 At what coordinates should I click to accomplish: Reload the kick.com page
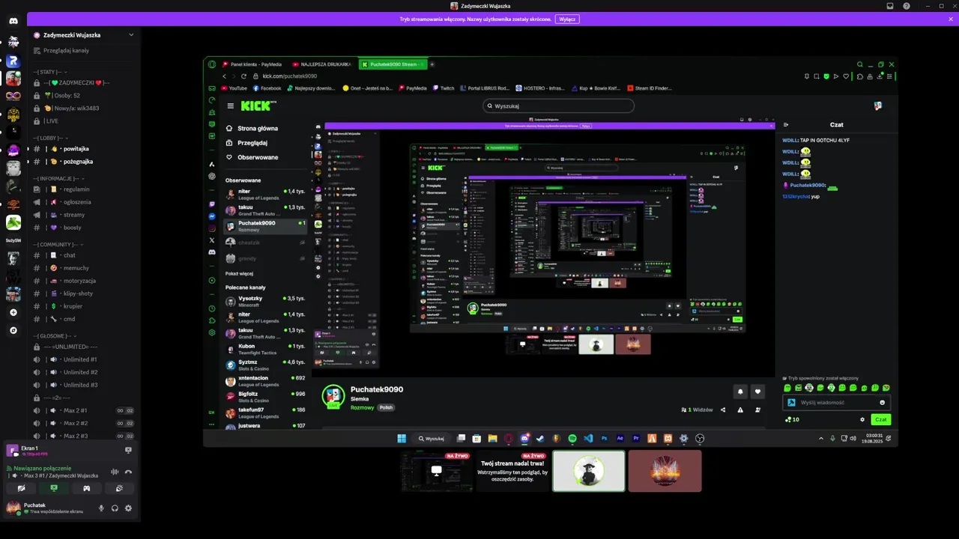pos(243,76)
